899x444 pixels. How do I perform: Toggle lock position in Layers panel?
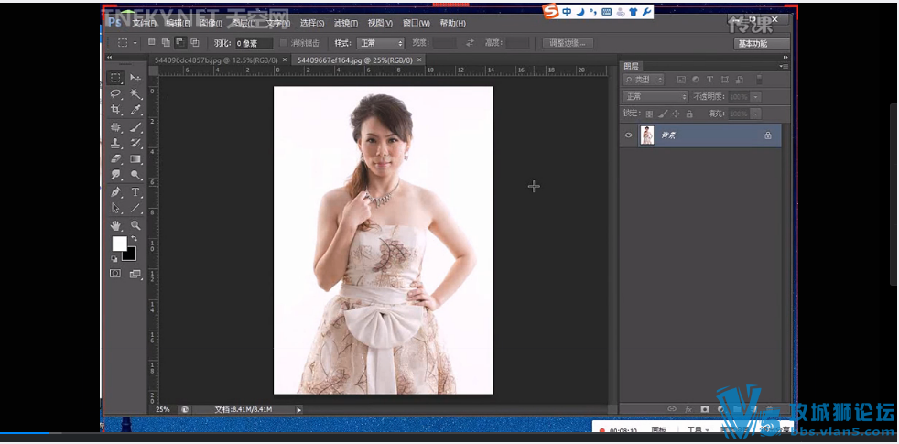[676, 114]
